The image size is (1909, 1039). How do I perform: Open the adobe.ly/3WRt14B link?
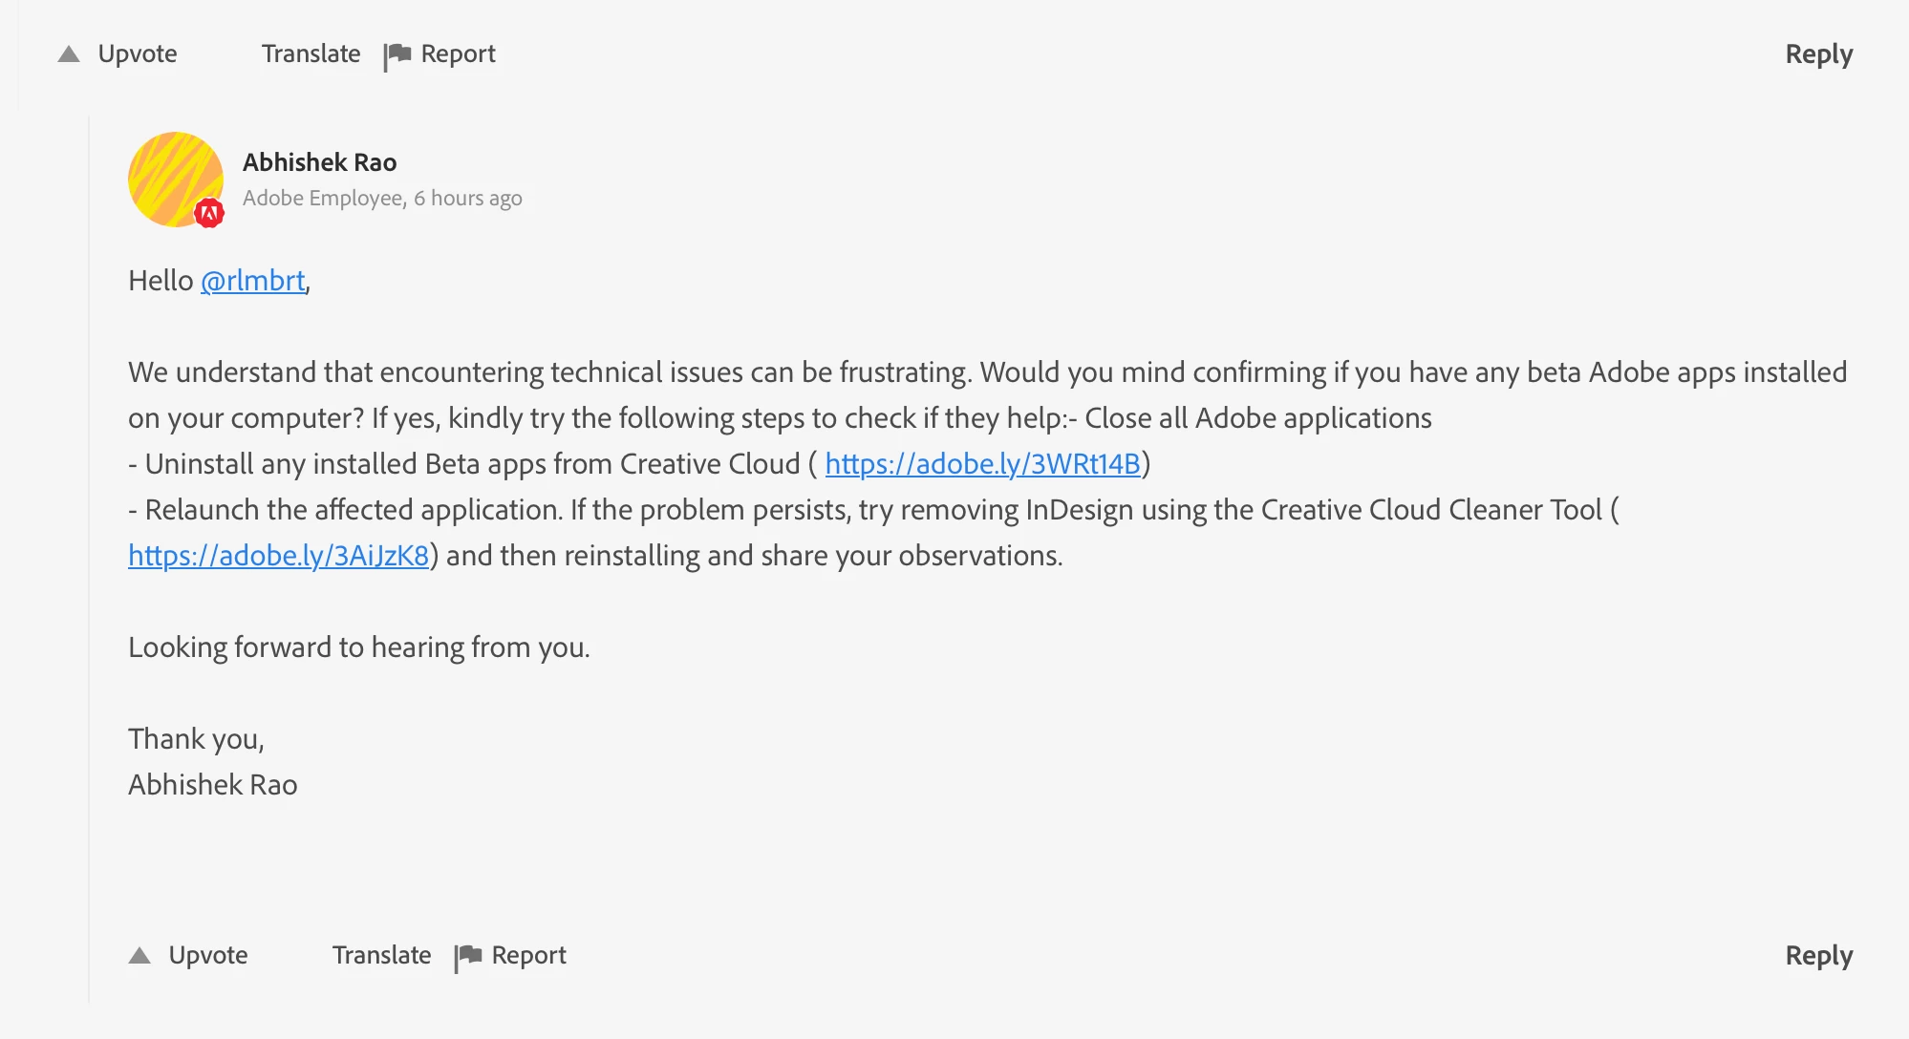point(982,464)
